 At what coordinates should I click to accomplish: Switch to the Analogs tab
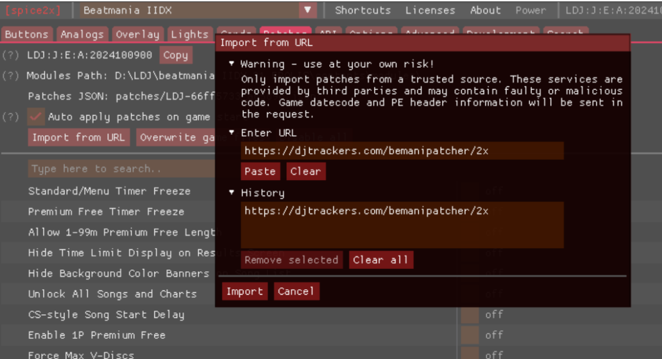pos(82,34)
